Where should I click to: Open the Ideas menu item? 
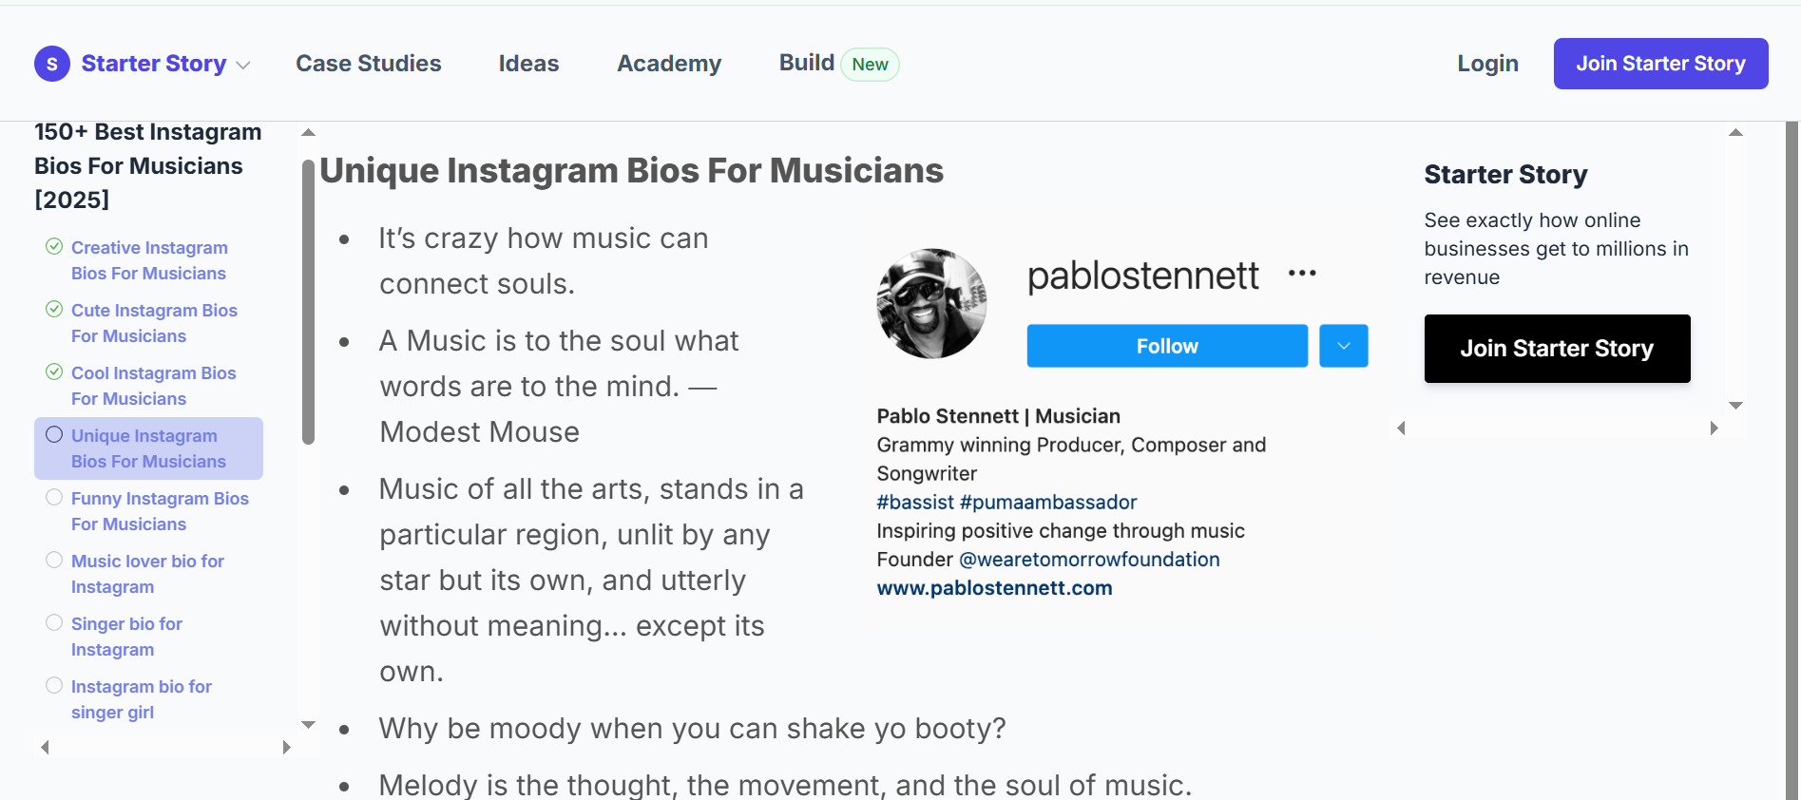[528, 64]
